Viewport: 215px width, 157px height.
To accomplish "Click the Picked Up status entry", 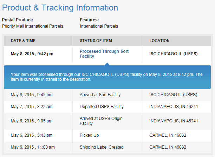I will point(89,135).
